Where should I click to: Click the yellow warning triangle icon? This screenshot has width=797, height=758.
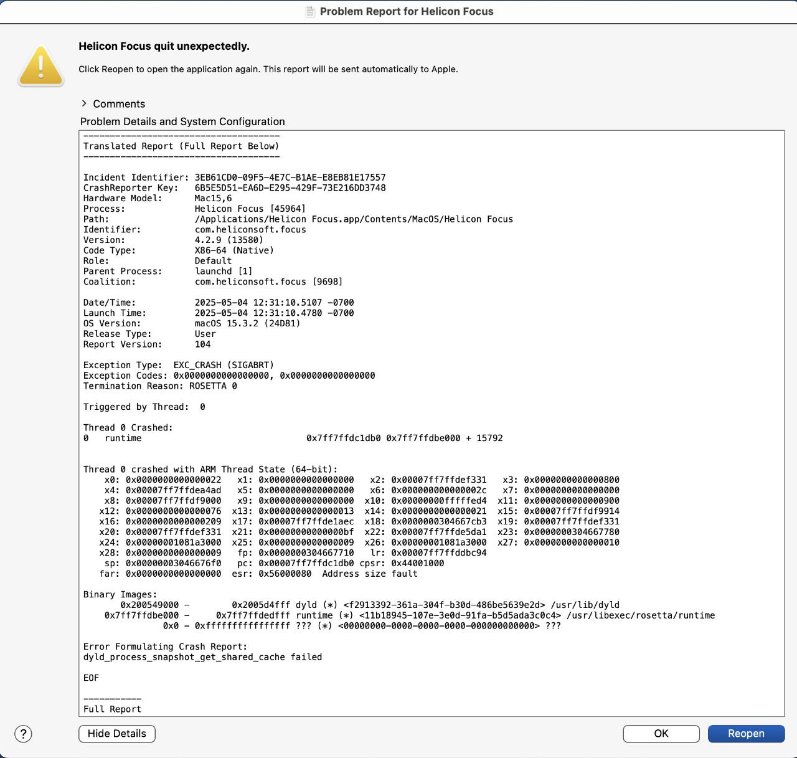[x=40, y=66]
